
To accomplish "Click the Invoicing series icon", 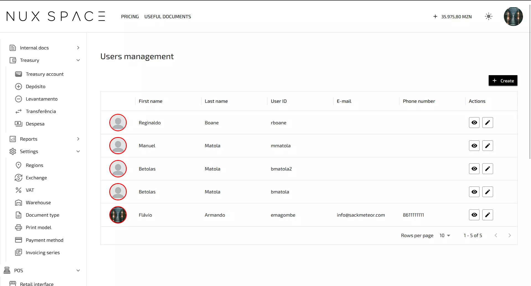I will coord(19,252).
